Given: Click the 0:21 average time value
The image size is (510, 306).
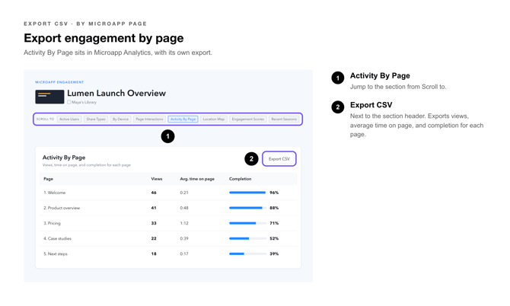Looking at the screenshot, I should (184, 193).
